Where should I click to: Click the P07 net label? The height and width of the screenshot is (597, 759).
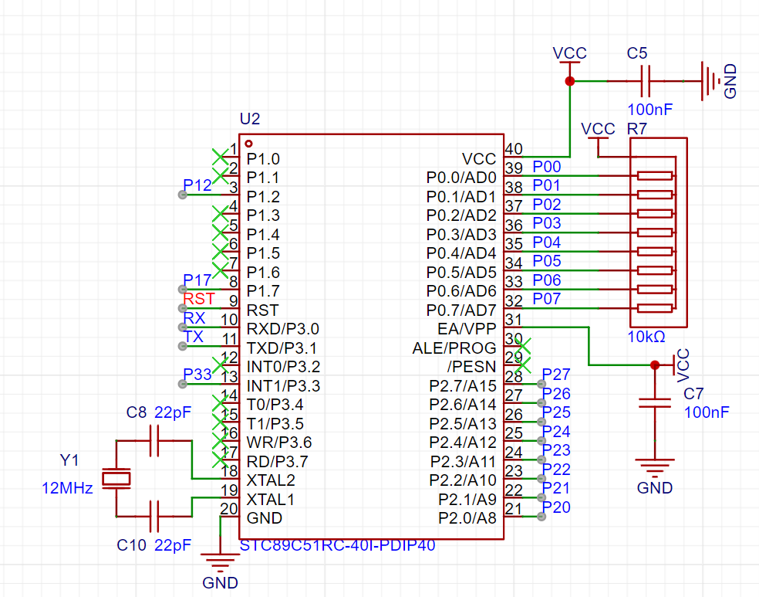547,299
